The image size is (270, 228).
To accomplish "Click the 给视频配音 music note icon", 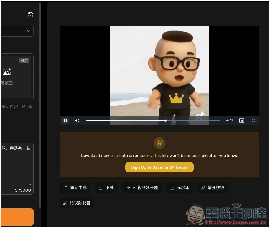I will pyautogui.click(x=65, y=203).
